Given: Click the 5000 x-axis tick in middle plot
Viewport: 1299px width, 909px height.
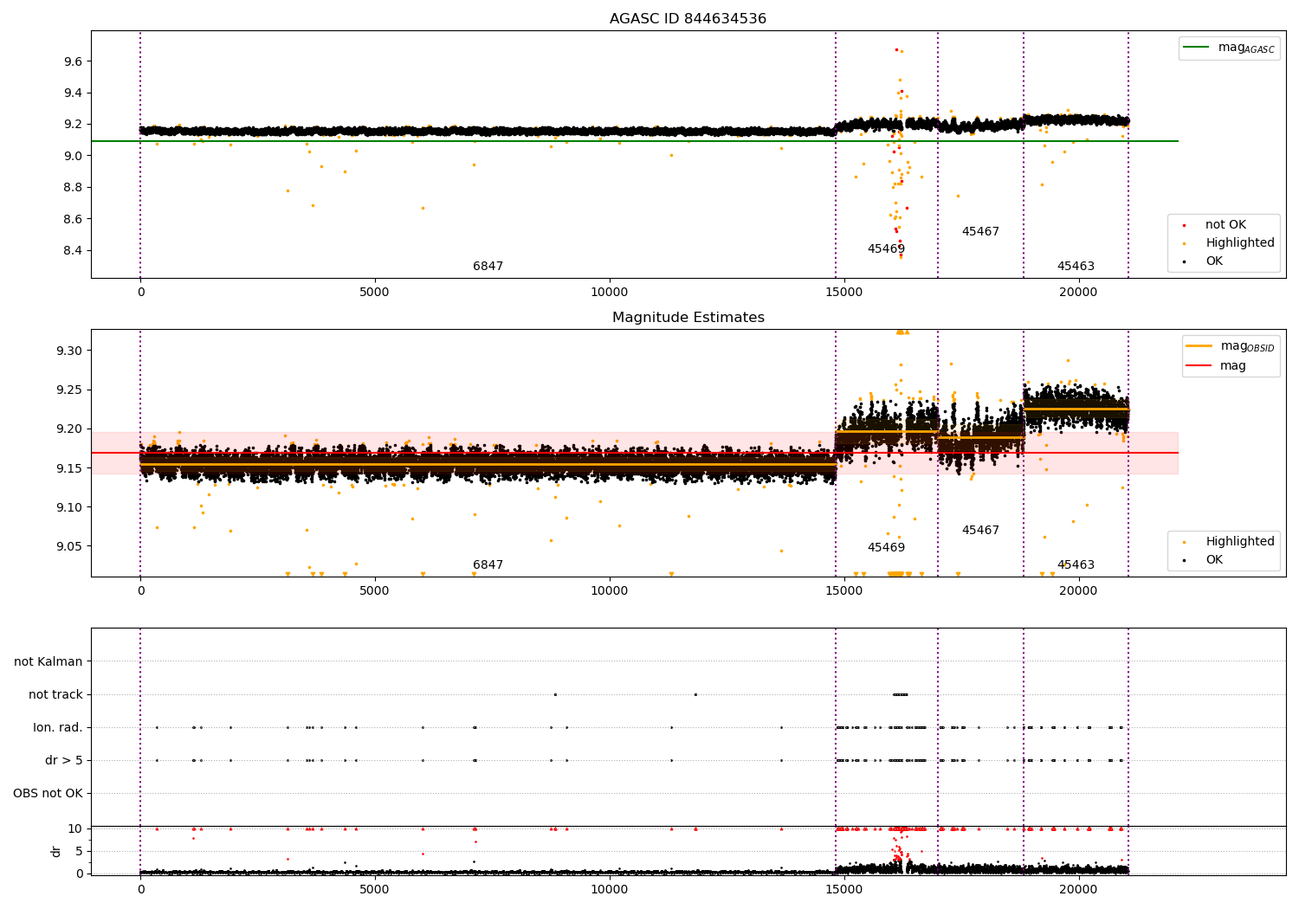Looking at the screenshot, I should pyautogui.click(x=375, y=591).
